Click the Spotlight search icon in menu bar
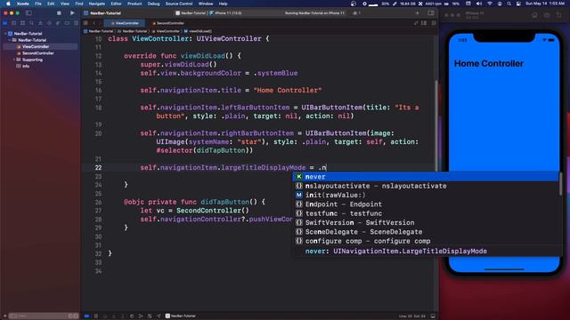 (509, 4)
